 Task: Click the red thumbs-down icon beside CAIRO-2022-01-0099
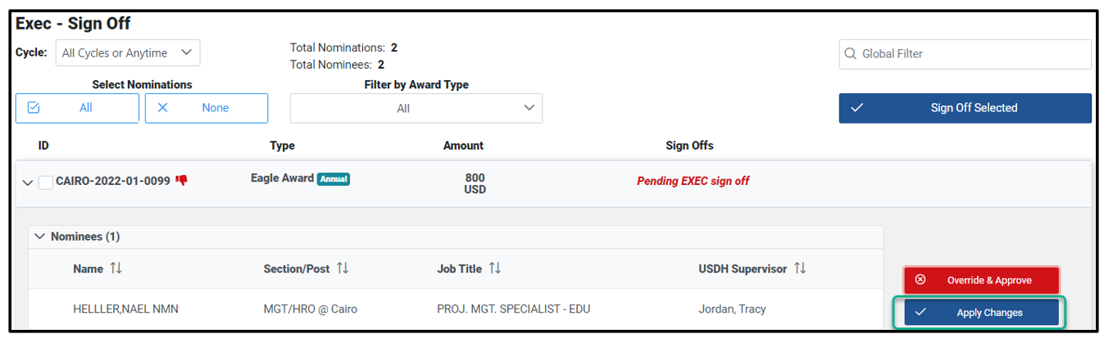182,181
